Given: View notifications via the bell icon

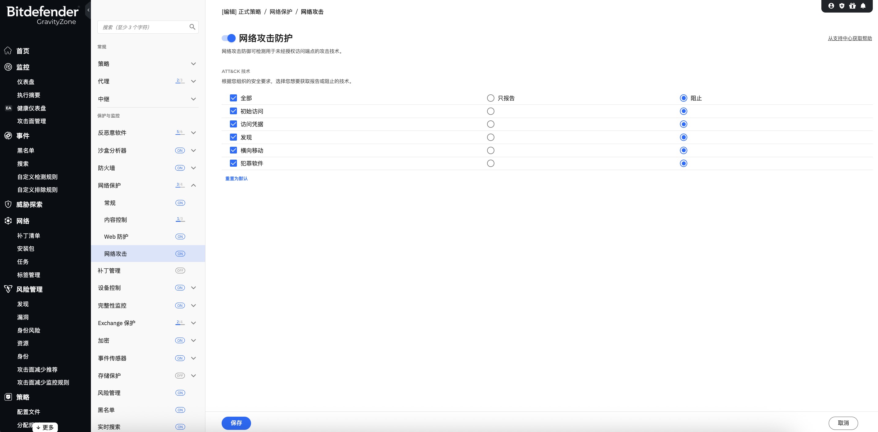Looking at the screenshot, I should pos(863,6).
